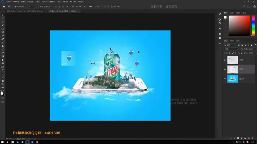Image resolution: width=257 pixels, height=144 pixels.
Task: Select the Brush tool
Action: (x=3, y=43)
